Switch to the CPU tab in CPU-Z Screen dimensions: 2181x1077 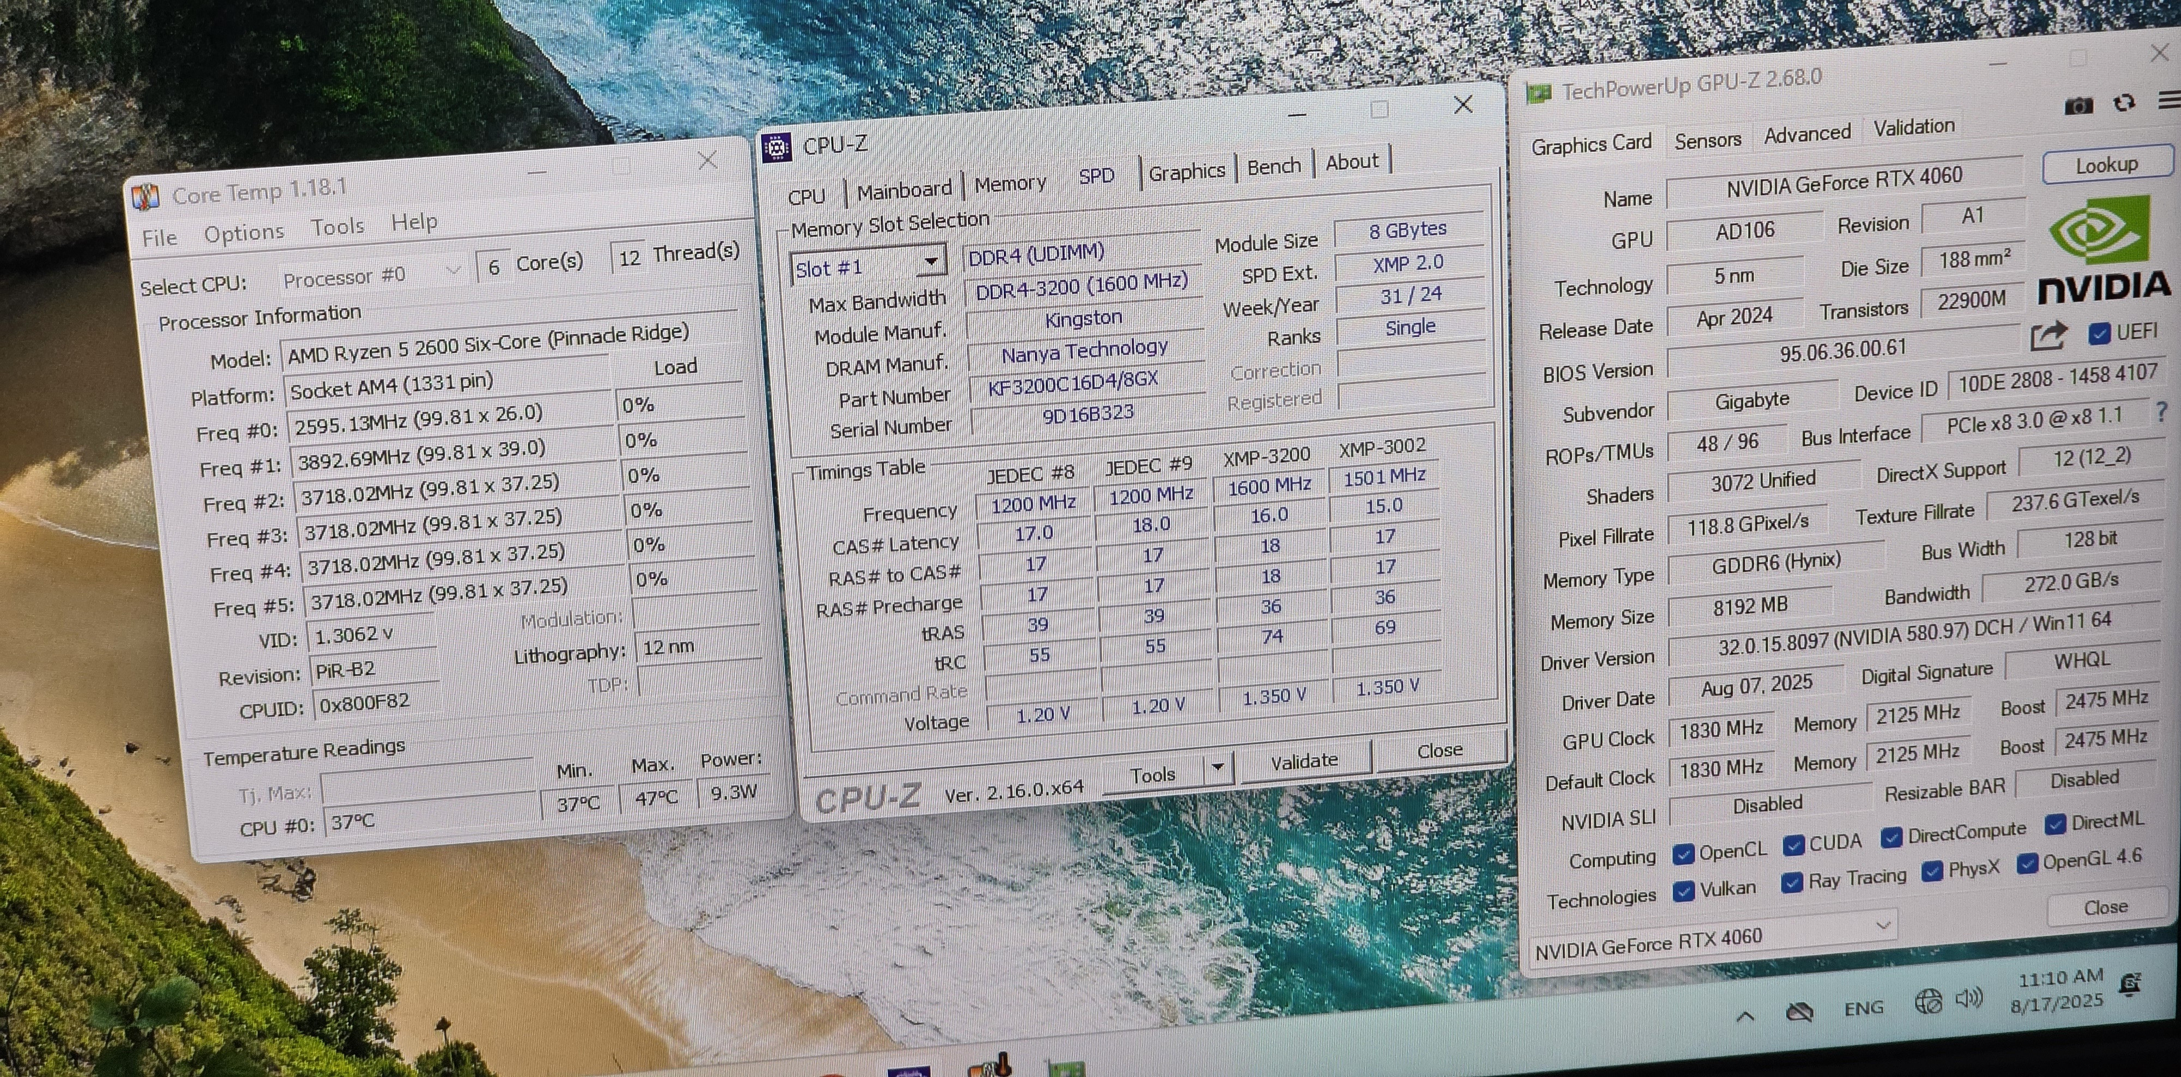[x=806, y=196]
